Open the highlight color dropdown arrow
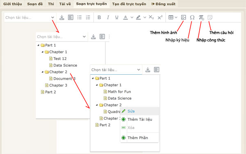Image resolution: width=246 pixels, height=154 pixels. pyautogui.click(x=145, y=17)
